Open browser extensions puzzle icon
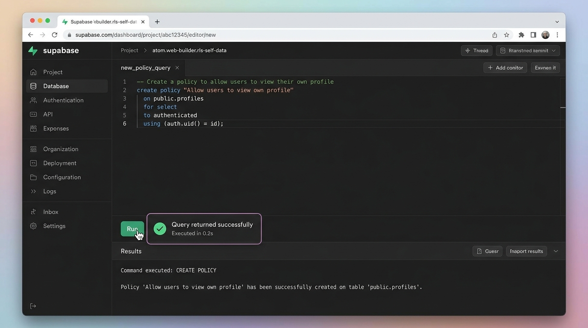 pyautogui.click(x=521, y=35)
